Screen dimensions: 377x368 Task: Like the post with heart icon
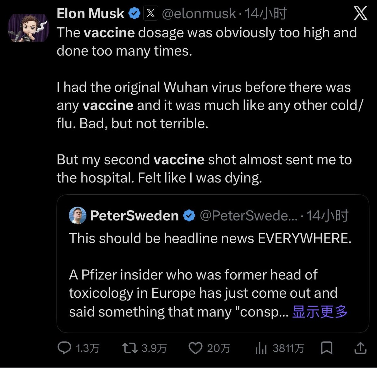tap(195, 348)
